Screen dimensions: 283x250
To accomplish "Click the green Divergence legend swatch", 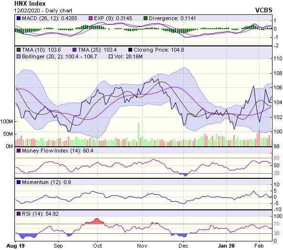I will coord(146,18).
